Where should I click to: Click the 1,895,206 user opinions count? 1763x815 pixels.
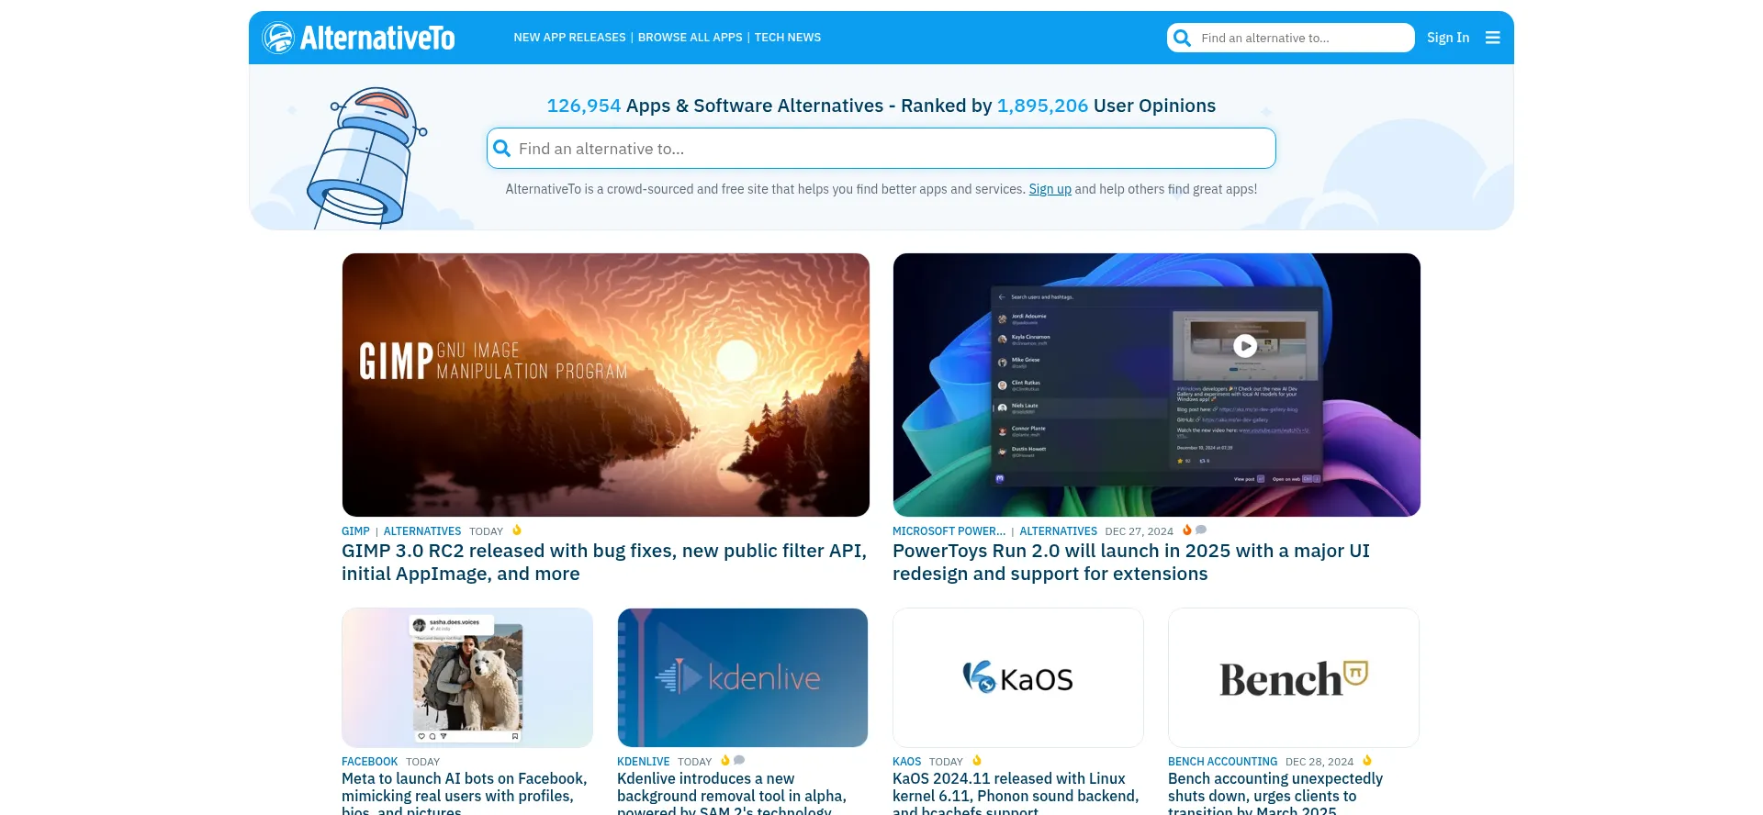[1042, 106]
